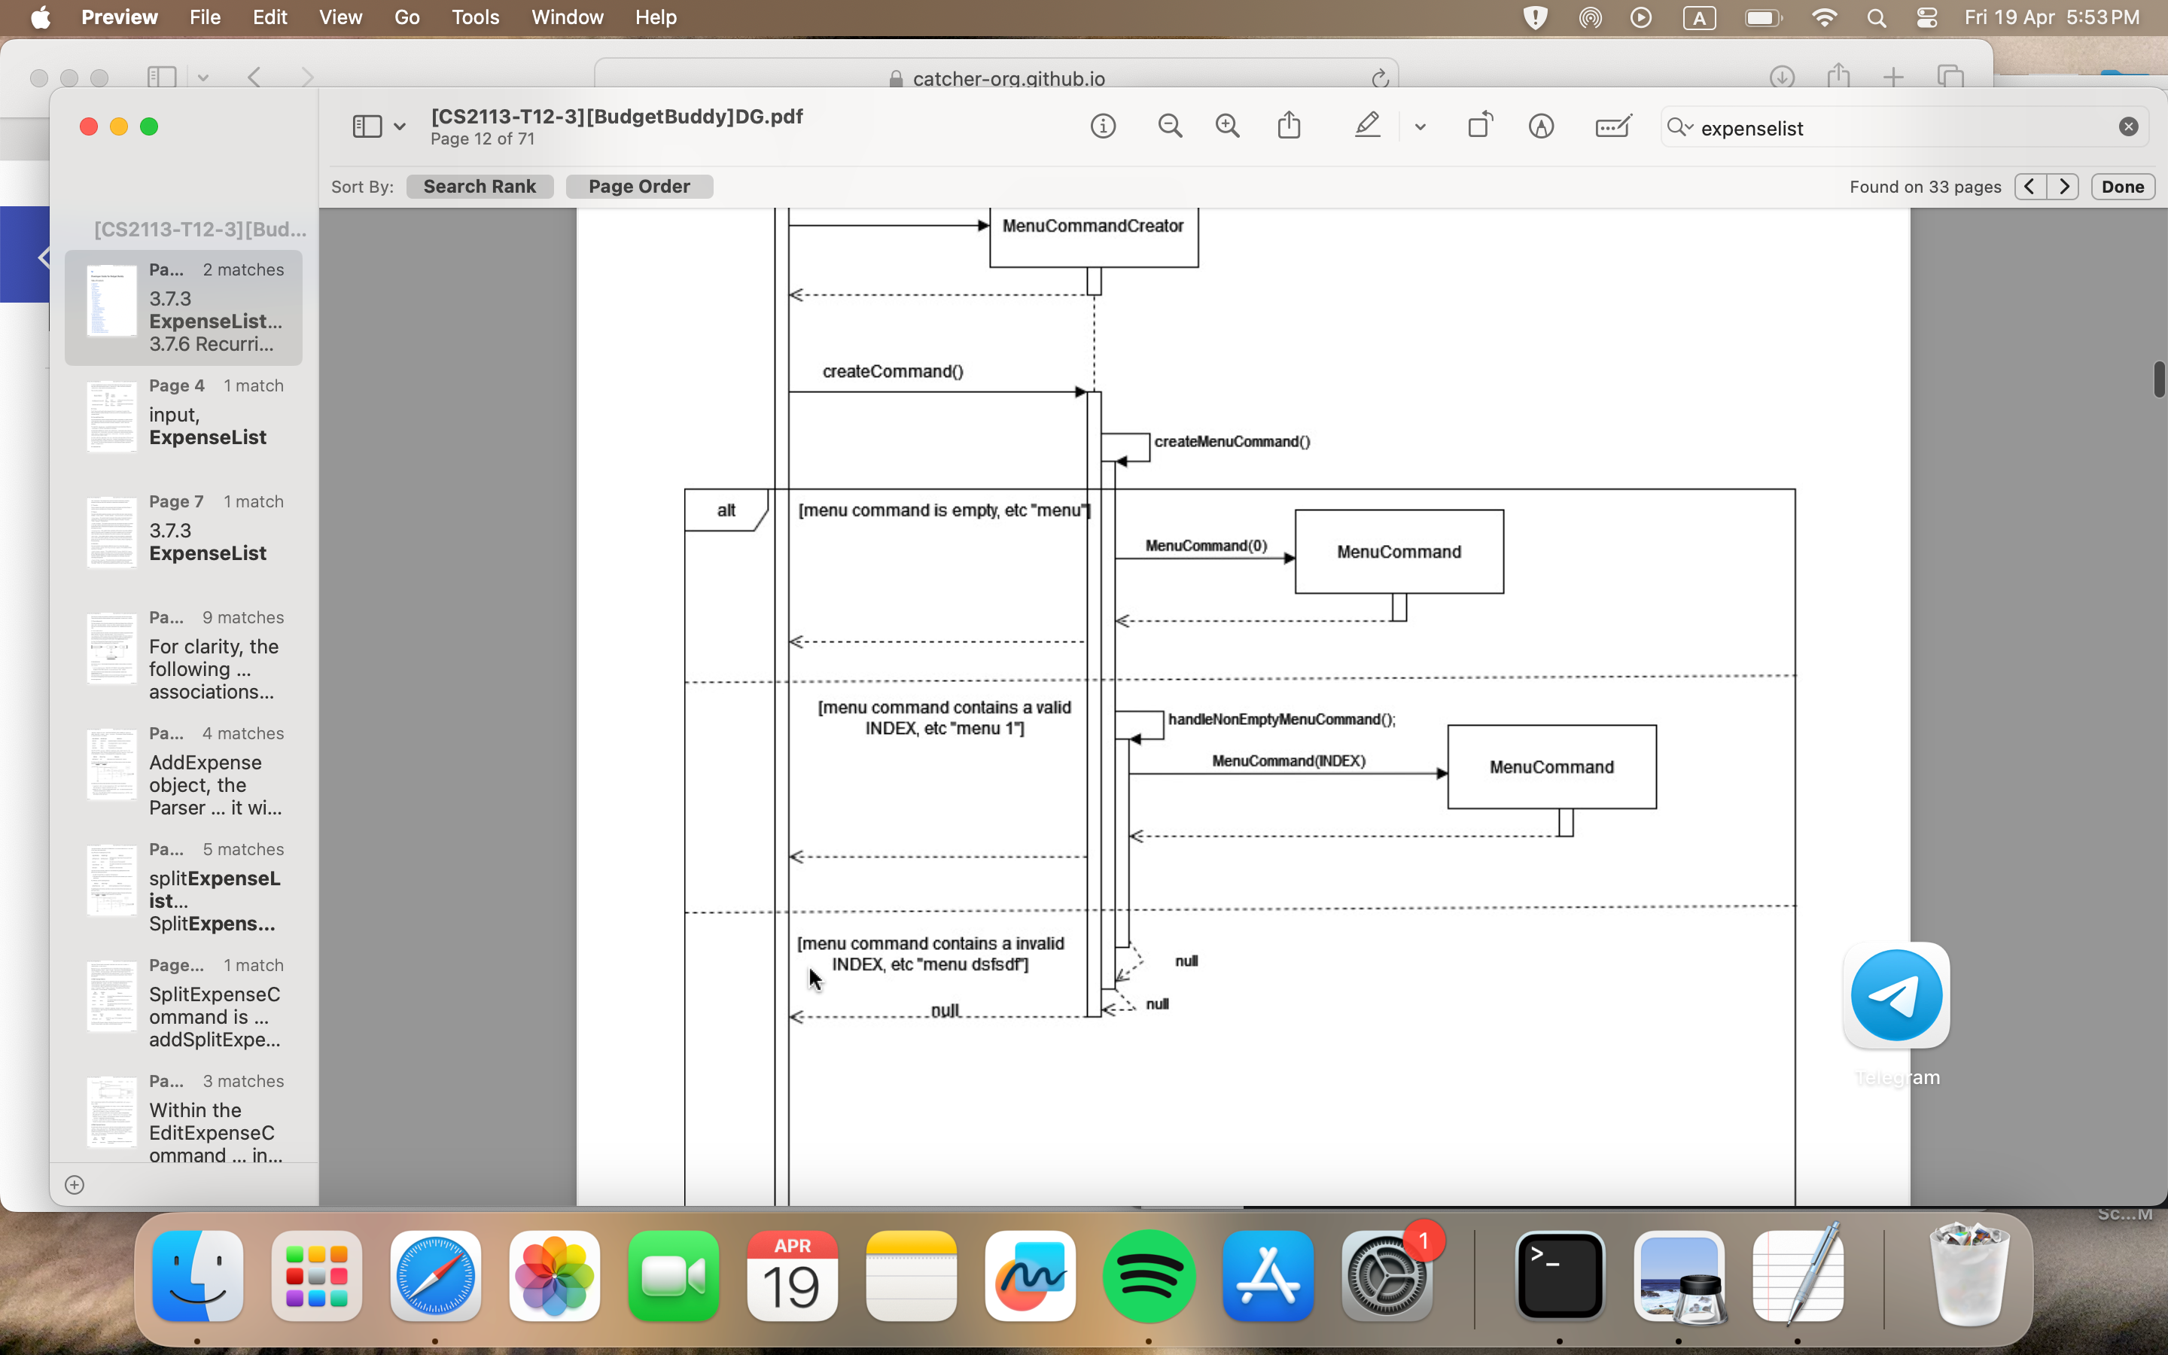Clear the expenselist search field
Image resolution: width=2168 pixels, height=1355 pixels.
[x=2129, y=127]
